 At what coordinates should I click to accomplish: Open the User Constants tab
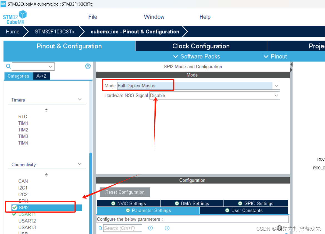click(244, 210)
